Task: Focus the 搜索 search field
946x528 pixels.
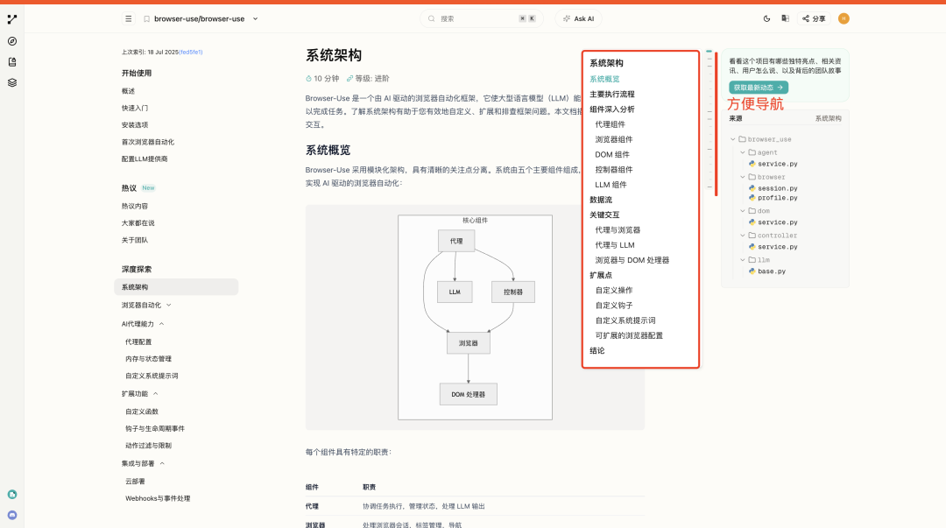Action: [482, 18]
